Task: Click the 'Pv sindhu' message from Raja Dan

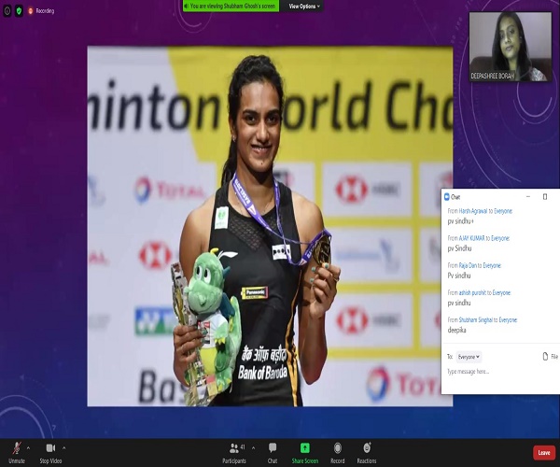Action: point(459,276)
